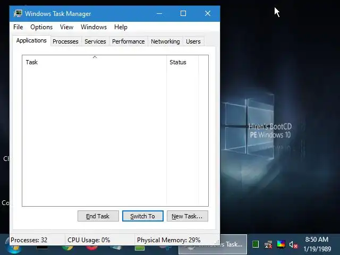Open the network tray icon

pos(268,244)
